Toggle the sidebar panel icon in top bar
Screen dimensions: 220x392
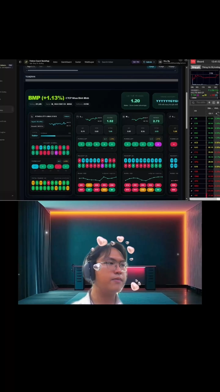(x=20, y=62)
